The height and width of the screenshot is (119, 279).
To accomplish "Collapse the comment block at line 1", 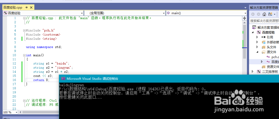I will 24,18.
